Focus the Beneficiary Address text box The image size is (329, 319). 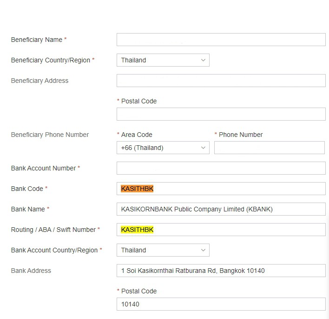tap(221, 81)
